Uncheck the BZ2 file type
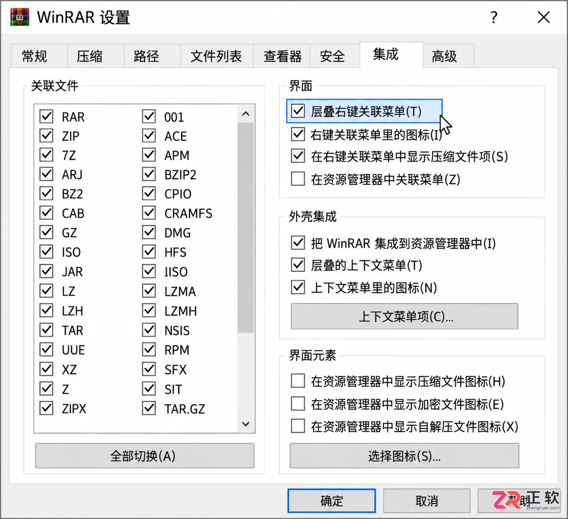568x519 pixels. click(x=46, y=194)
